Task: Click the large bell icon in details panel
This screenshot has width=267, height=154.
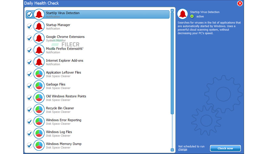Action: (183, 14)
